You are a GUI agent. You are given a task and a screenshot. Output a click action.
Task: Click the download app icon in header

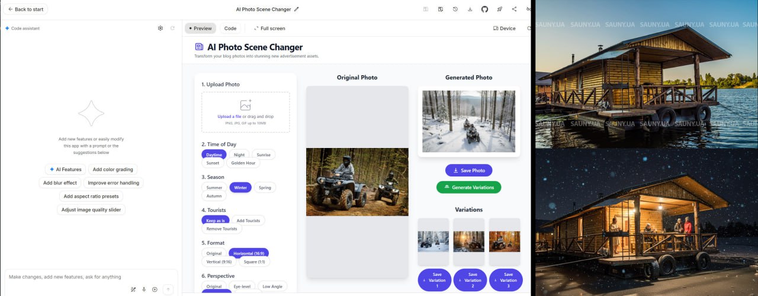pos(470,9)
